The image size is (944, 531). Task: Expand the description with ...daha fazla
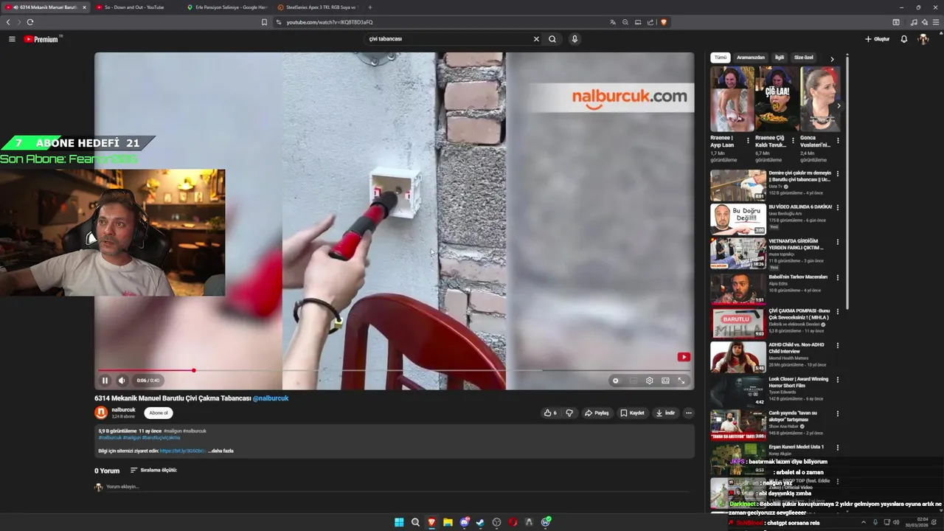(x=221, y=451)
